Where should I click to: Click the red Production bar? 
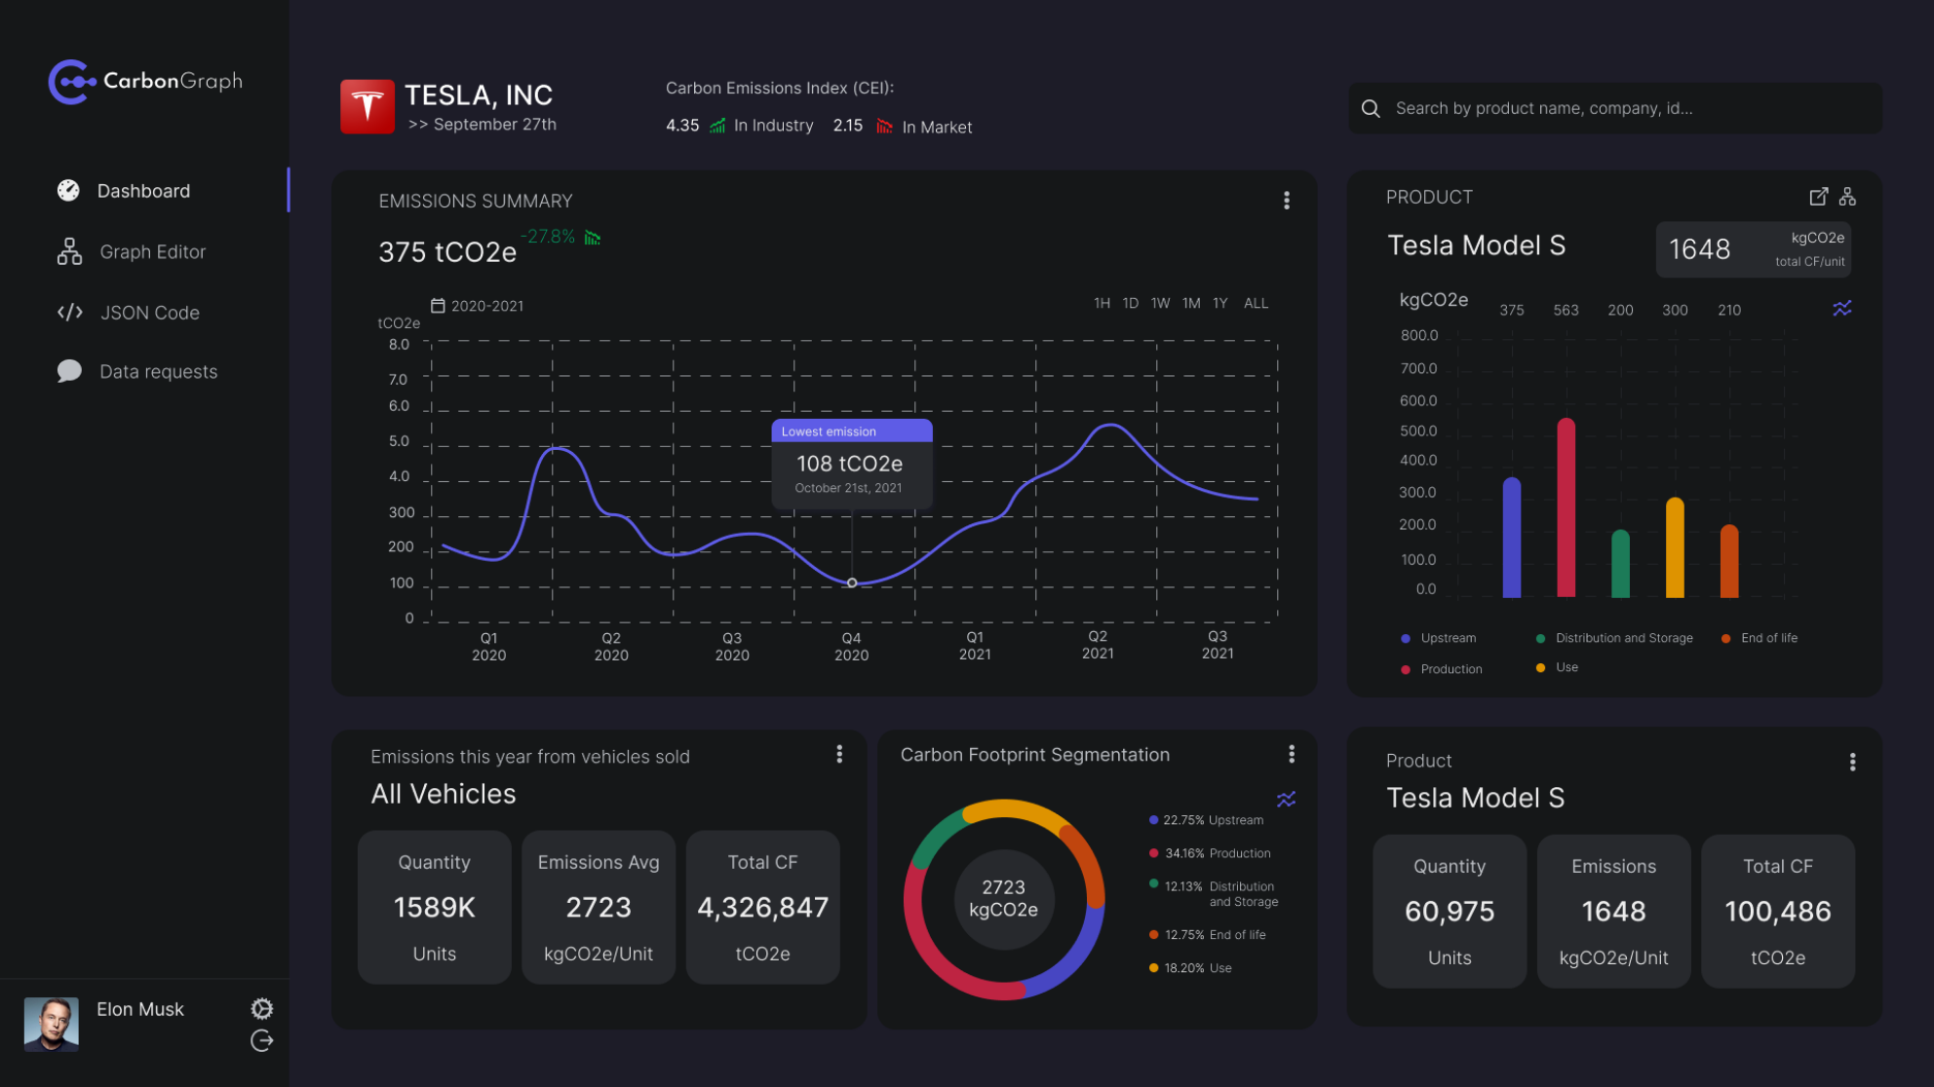click(x=1567, y=507)
